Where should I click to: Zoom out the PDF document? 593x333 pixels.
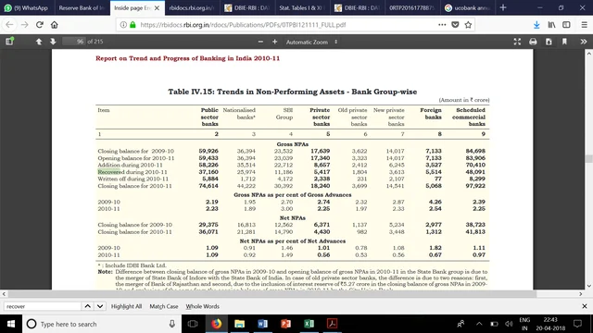(260, 42)
